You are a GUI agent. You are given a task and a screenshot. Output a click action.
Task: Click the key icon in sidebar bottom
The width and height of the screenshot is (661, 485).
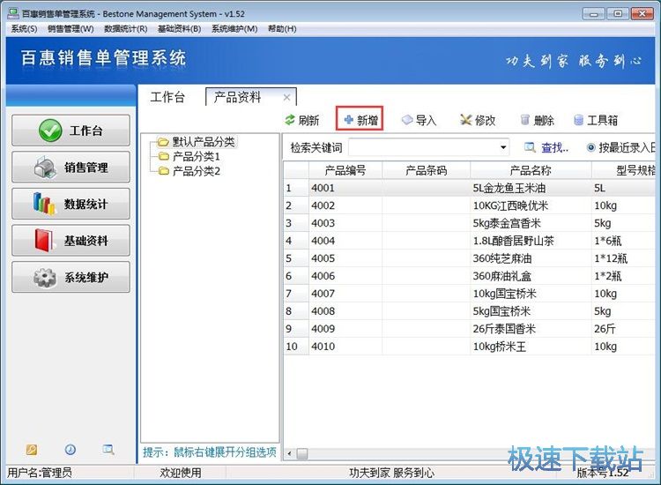pyautogui.click(x=32, y=450)
